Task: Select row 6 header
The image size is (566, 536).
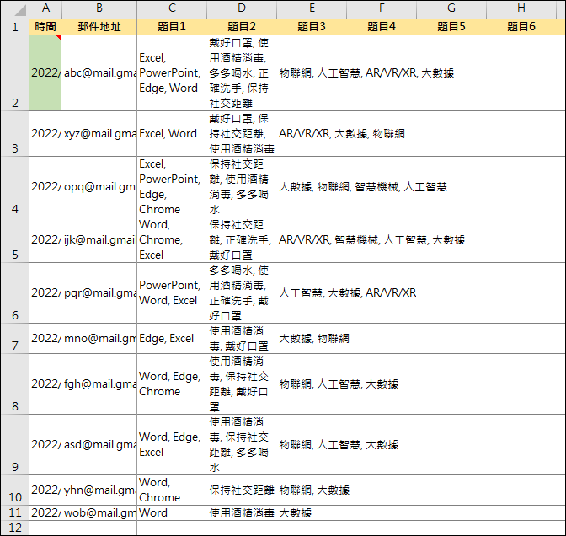Action: (x=15, y=293)
